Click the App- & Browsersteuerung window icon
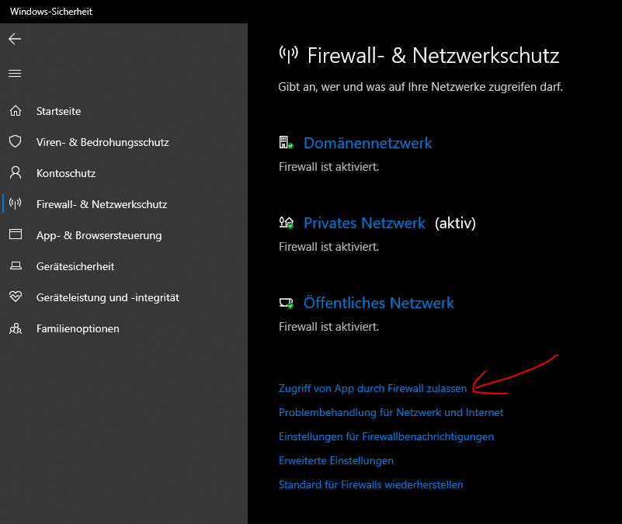 (x=15, y=235)
